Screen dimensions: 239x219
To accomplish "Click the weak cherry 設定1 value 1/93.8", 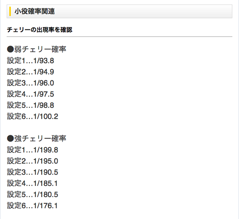I will tap(44, 61).
